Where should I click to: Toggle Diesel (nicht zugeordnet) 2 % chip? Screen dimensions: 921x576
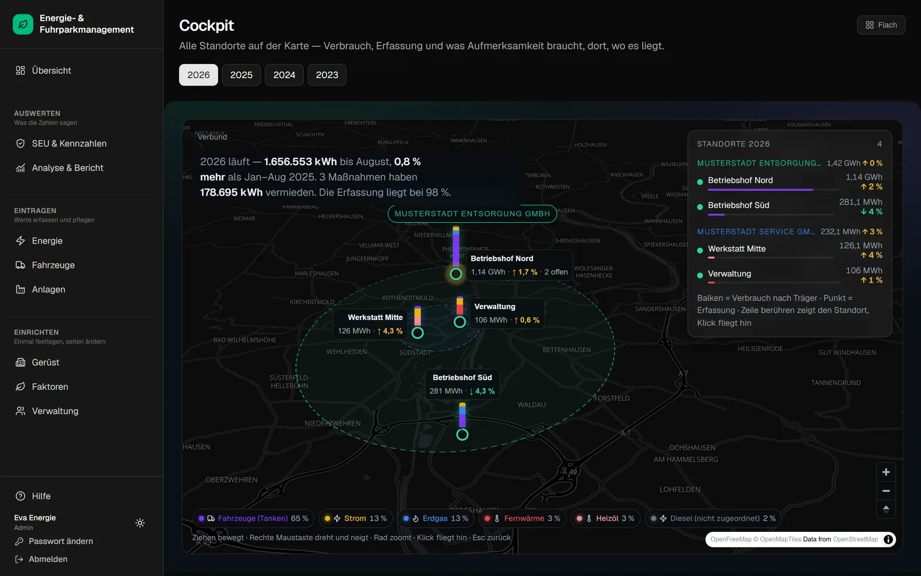(x=714, y=519)
